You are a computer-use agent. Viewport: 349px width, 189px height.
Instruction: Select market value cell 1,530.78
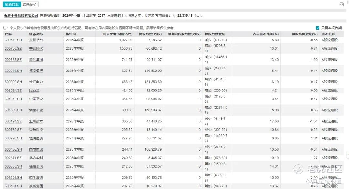pyautogui.click(x=126, y=48)
